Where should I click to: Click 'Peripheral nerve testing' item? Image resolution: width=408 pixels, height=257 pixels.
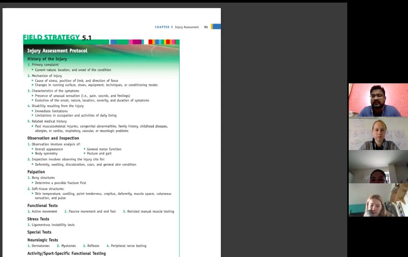click(x=129, y=246)
